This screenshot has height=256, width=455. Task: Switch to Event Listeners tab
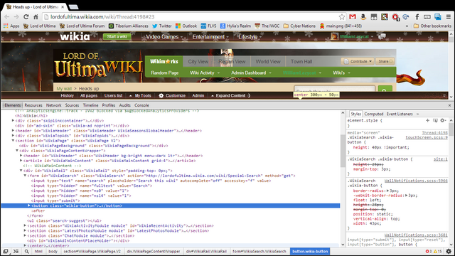[x=400, y=114]
